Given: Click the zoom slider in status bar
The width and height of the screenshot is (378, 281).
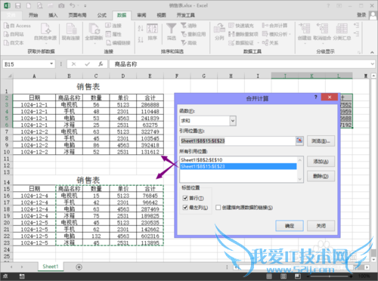Looking at the screenshot, I should (330, 276).
